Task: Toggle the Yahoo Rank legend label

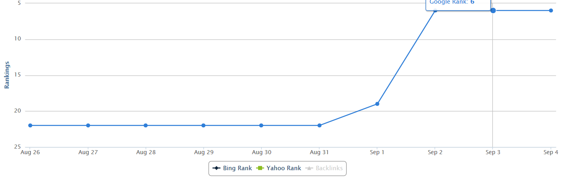Action: click(283, 168)
